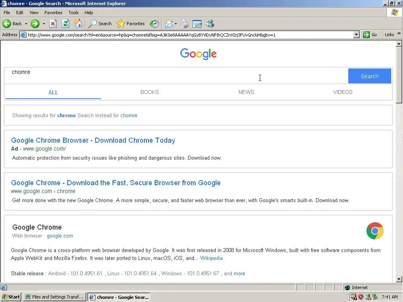Open the View menu
Viewport: 403px width, 302px height.
coord(34,13)
